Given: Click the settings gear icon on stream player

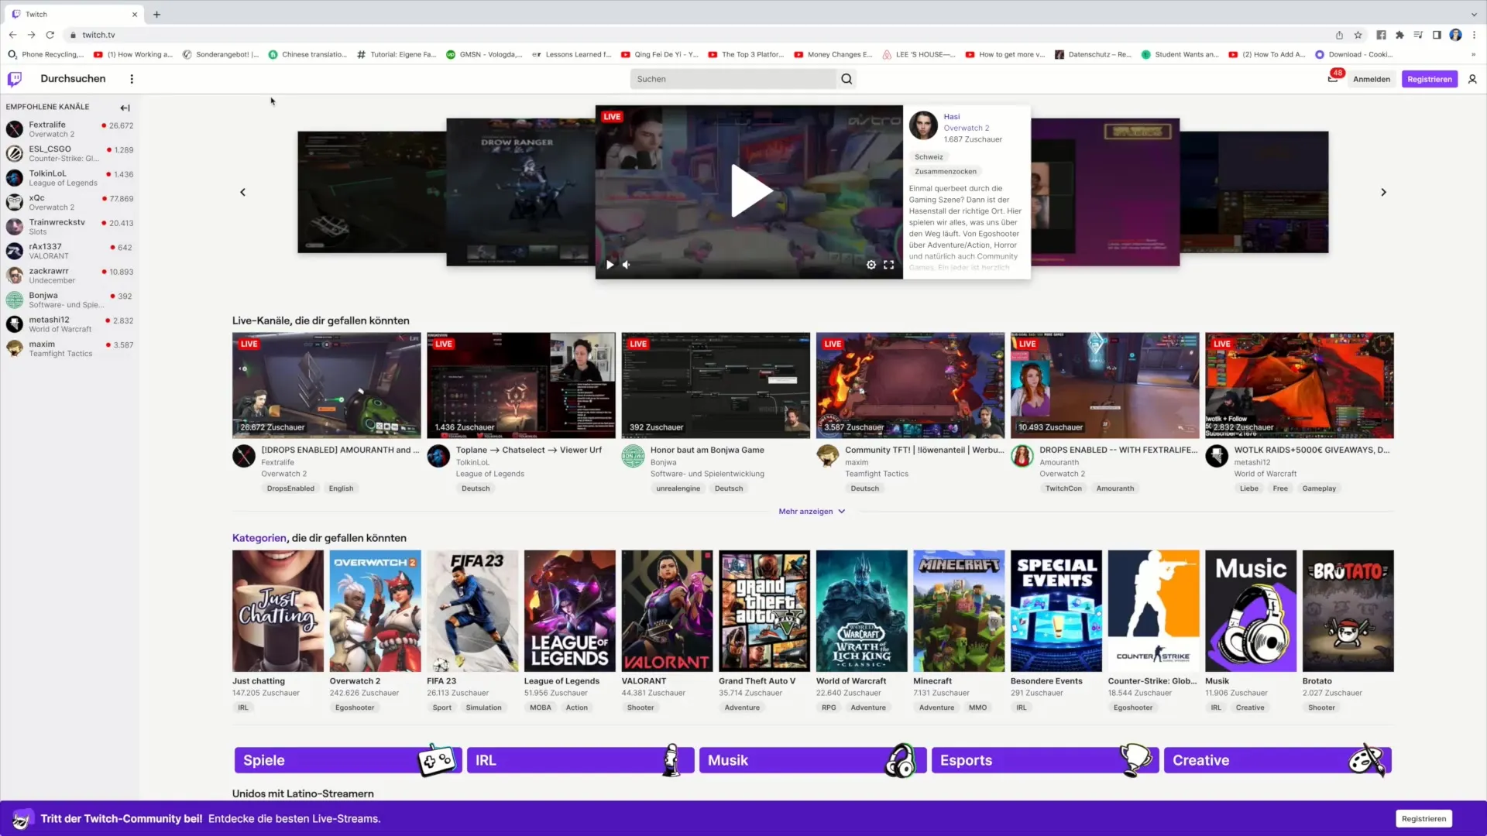Looking at the screenshot, I should click(871, 263).
